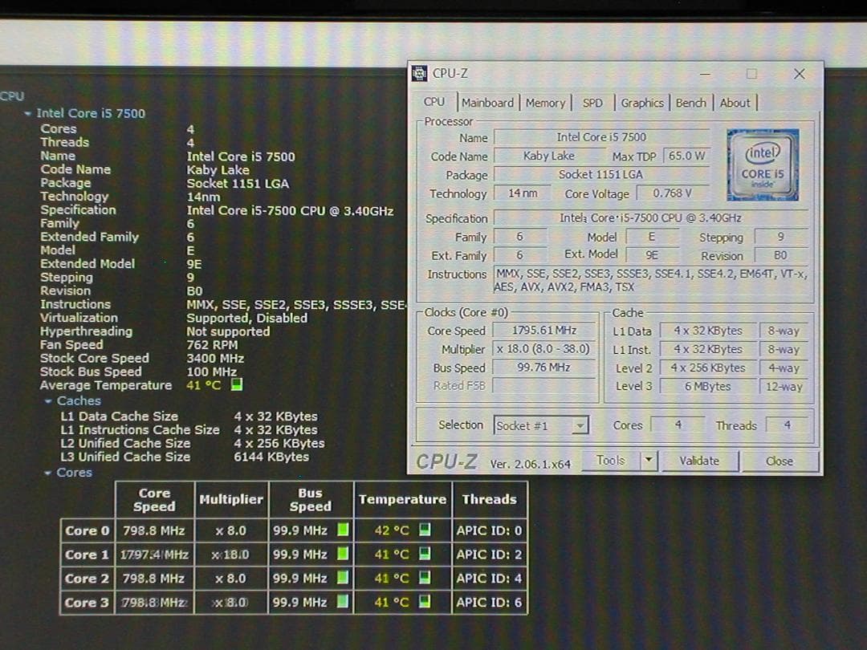Click the Core Speed value field
Image resolution: width=867 pixels, height=650 pixels.
pos(544,331)
